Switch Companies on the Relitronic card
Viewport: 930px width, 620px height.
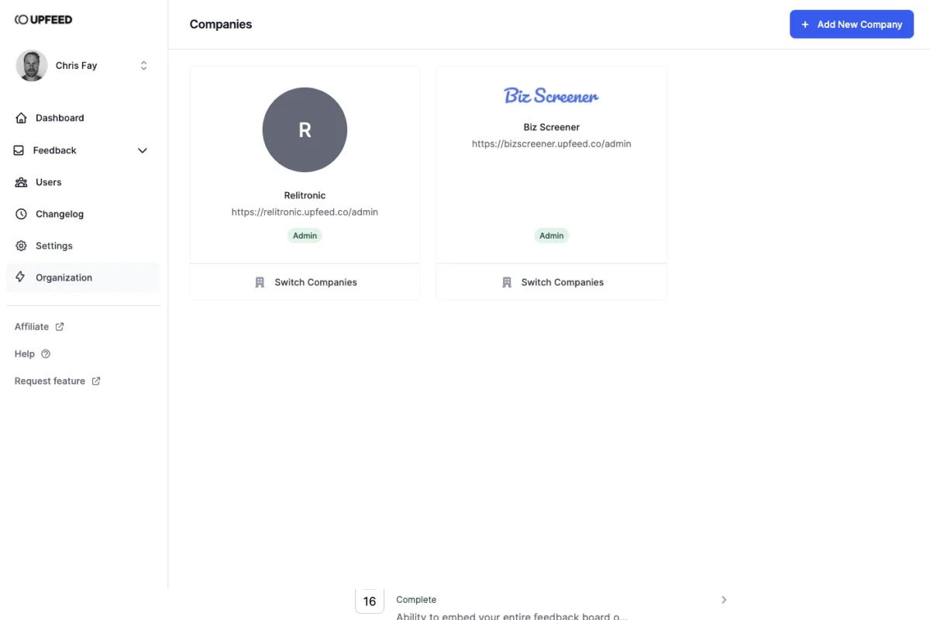click(305, 282)
